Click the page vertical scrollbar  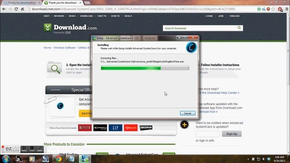(288, 83)
